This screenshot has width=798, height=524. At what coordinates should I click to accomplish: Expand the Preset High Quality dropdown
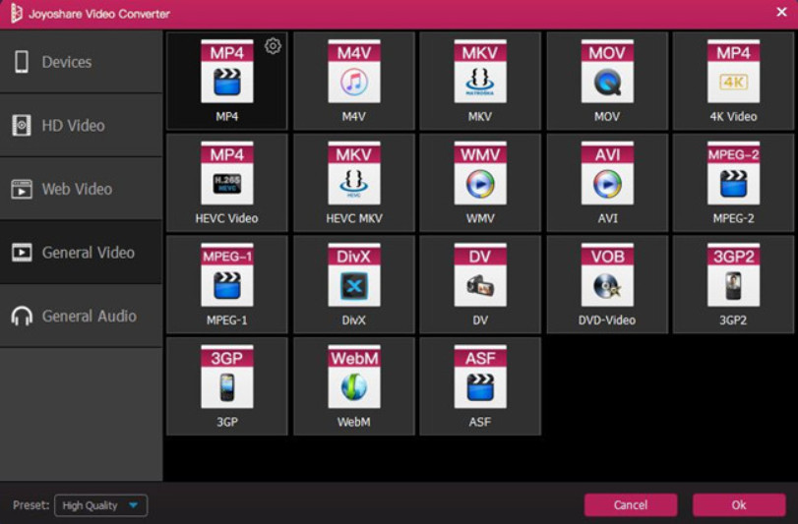(x=100, y=505)
